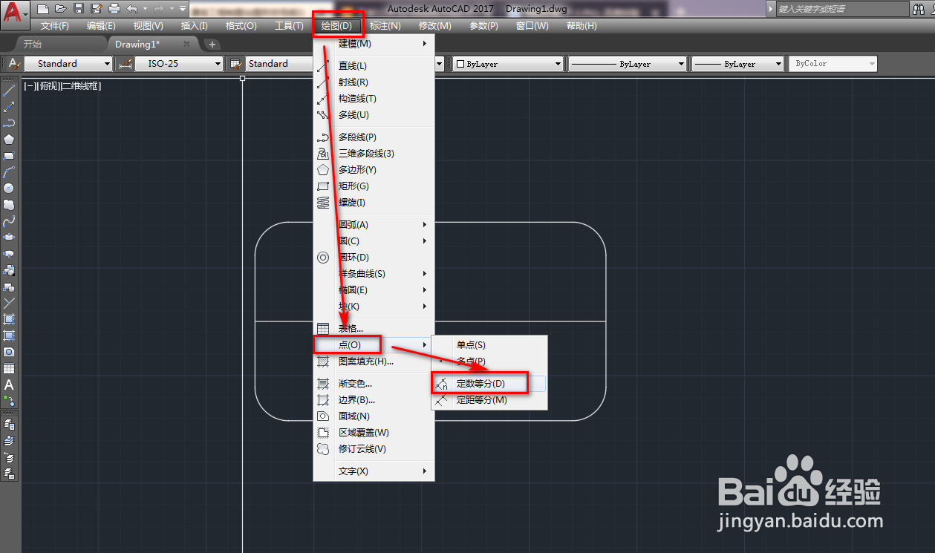The width and height of the screenshot is (935, 553).
Task: Choose 图案填充(H)... menu entry
Action: (x=374, y=361)
